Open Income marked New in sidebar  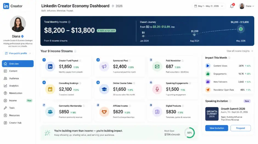[18, 100]
